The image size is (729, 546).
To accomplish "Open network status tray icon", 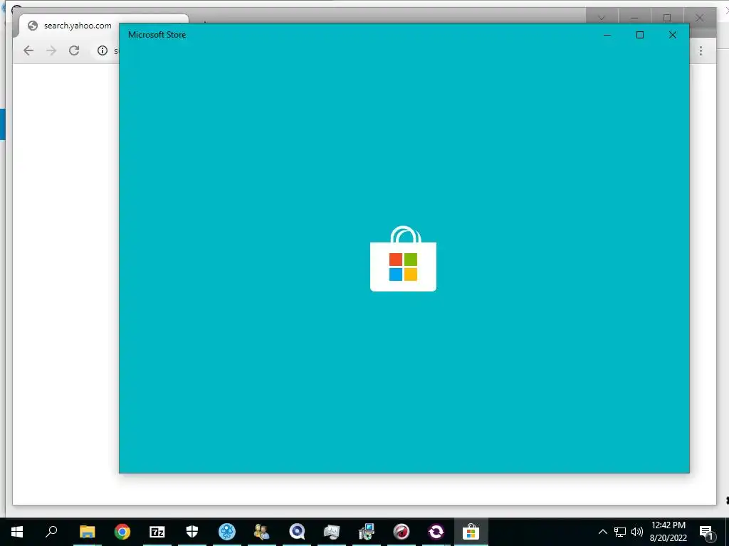I will (620, 532).
